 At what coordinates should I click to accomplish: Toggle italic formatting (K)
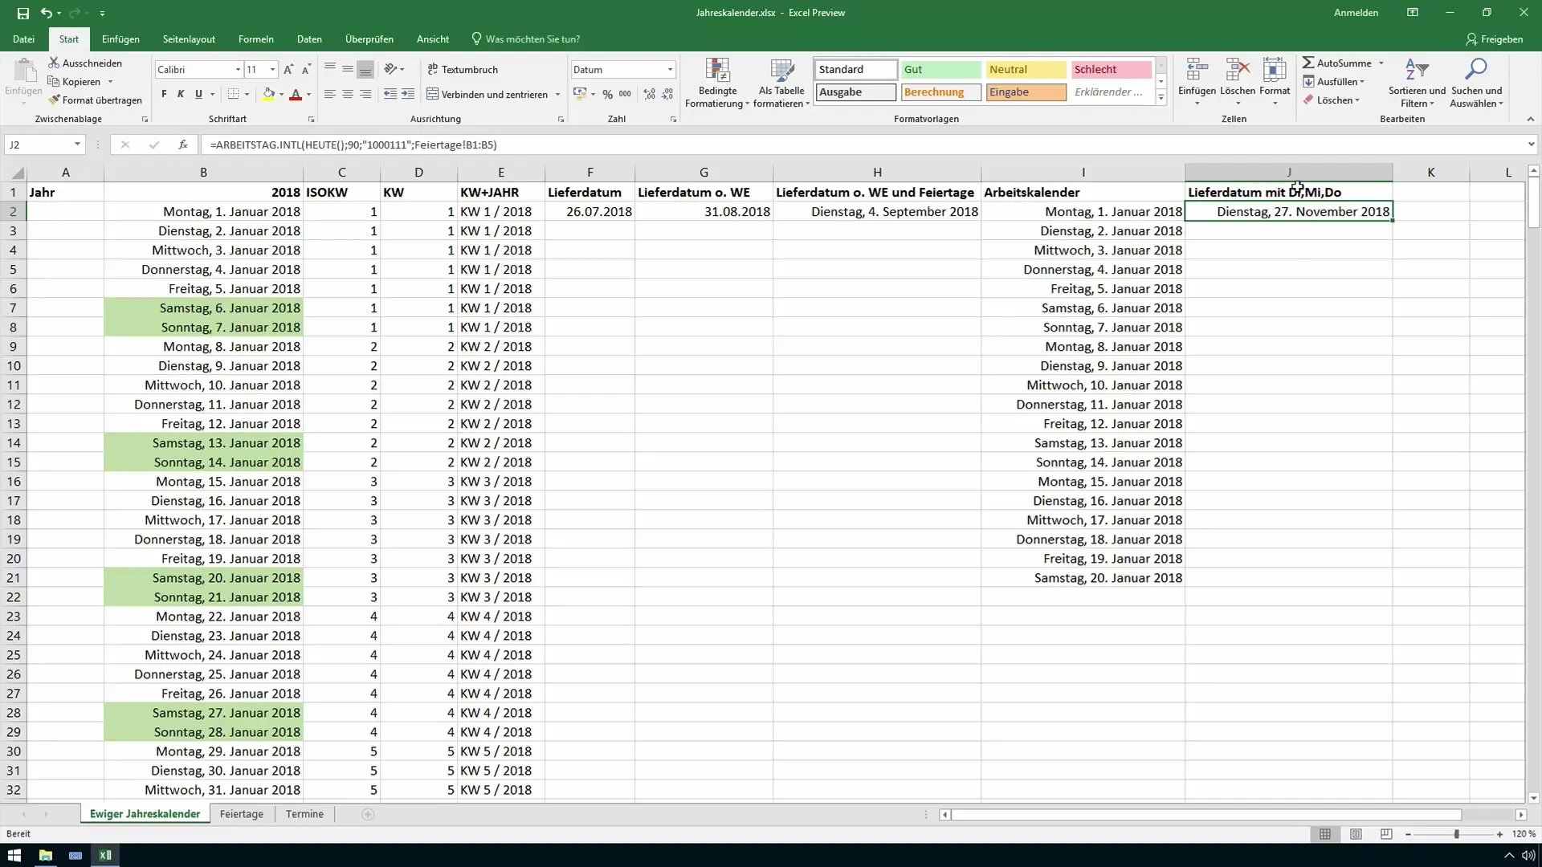point(181,94)
